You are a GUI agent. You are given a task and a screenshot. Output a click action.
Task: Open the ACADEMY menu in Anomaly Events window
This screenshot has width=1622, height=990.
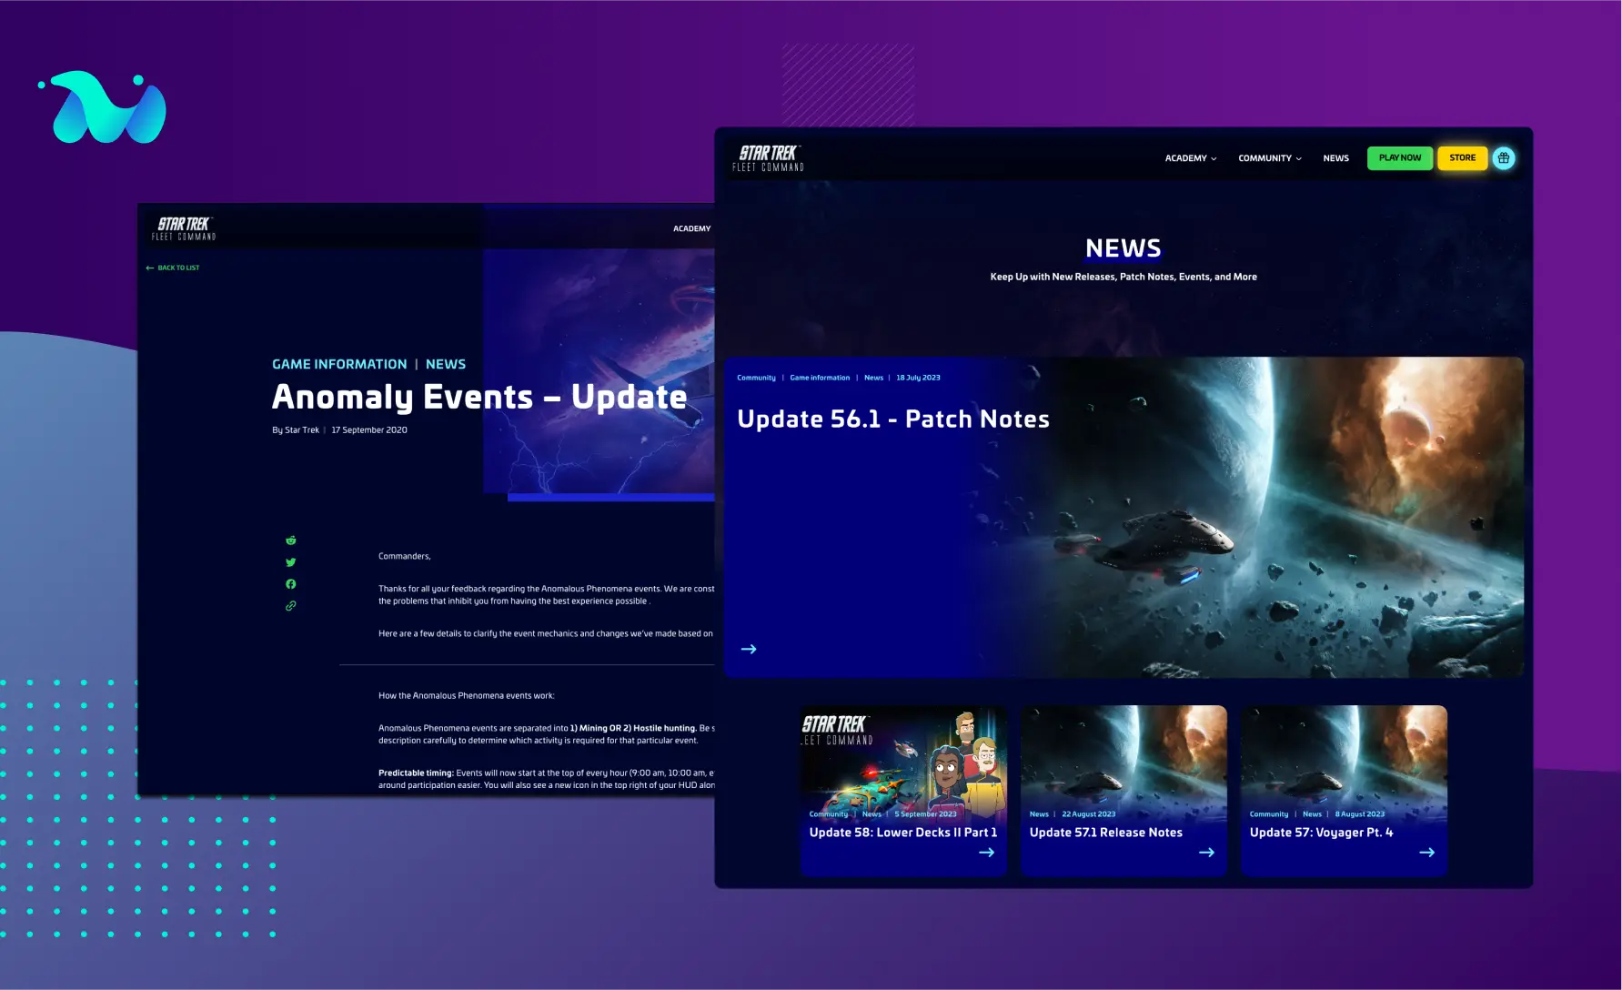coord(692,228)
